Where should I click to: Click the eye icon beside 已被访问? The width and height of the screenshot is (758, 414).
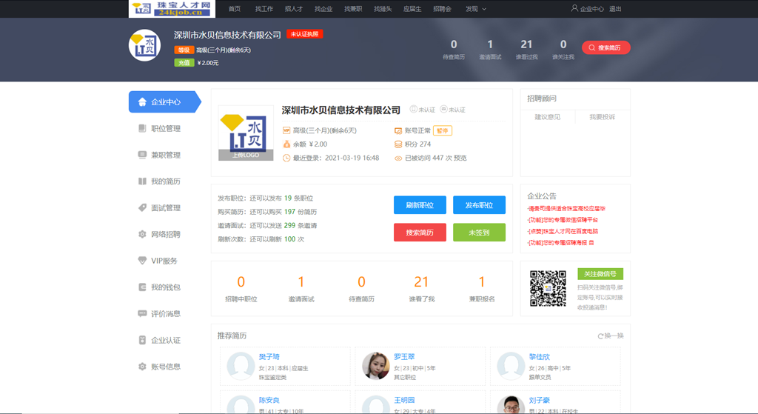pos(398,158)
